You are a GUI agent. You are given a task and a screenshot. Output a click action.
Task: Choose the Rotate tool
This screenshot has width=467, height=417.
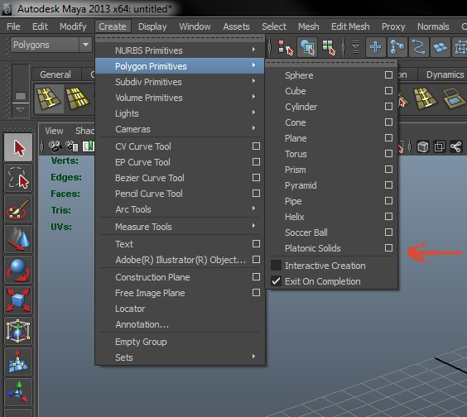pyautogui.click(x=18, y=270)
